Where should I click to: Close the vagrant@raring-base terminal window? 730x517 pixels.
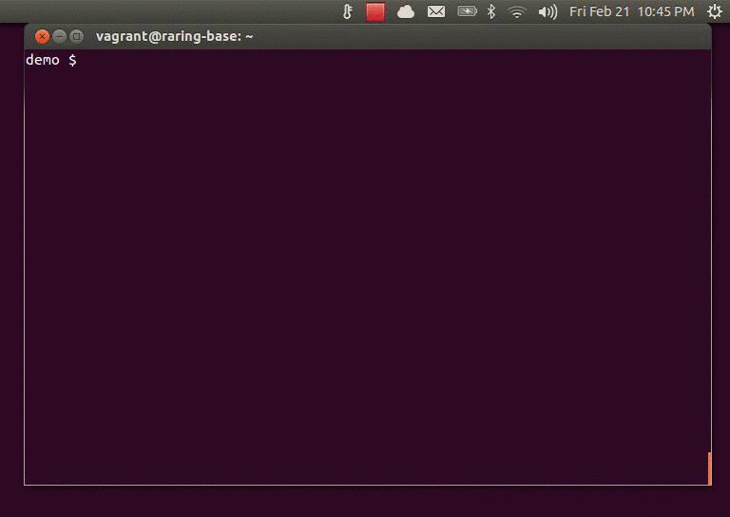point(43,36)
